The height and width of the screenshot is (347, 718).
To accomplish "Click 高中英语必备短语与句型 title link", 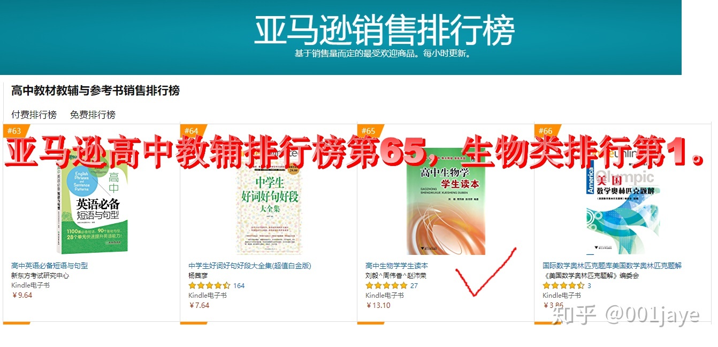I will tap(49, 266).
